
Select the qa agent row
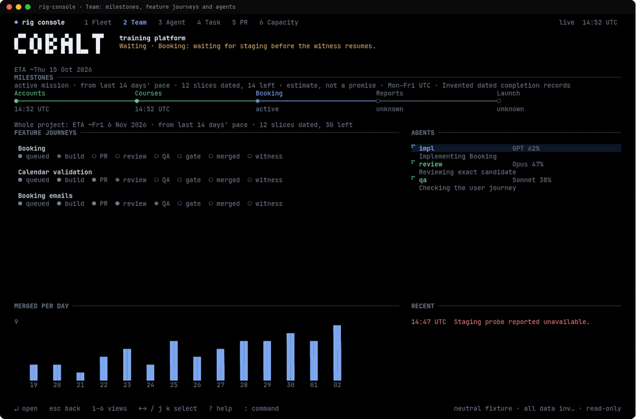click(x=516, y=180)
